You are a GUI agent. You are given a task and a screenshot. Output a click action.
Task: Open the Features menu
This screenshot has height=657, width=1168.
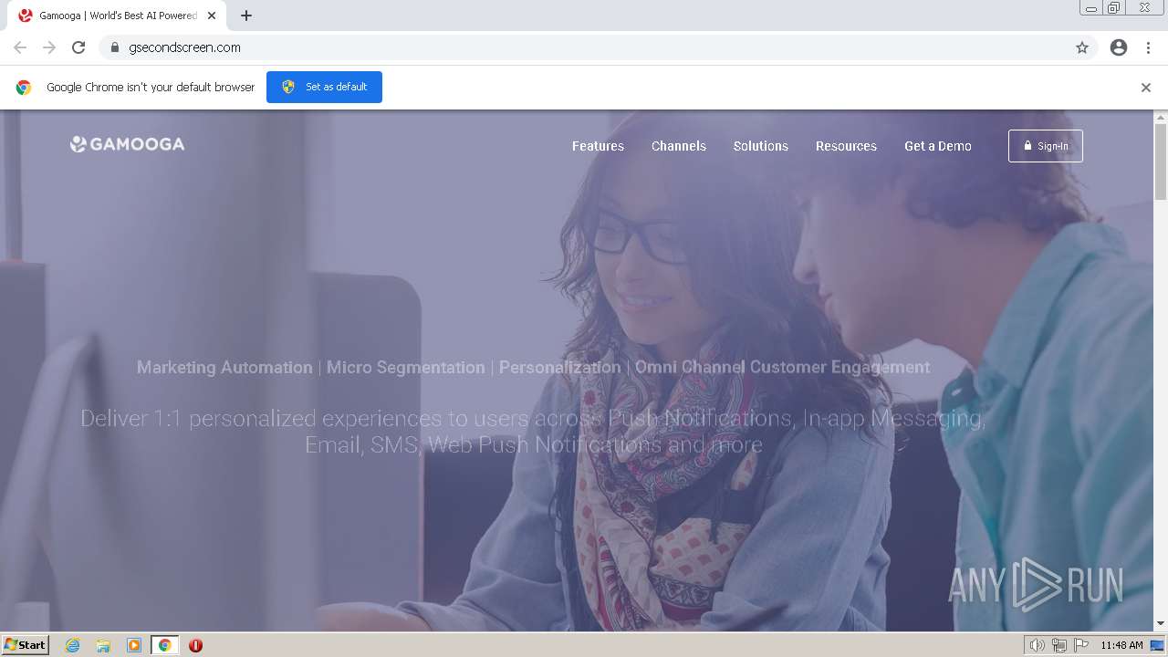pos(598,146)
